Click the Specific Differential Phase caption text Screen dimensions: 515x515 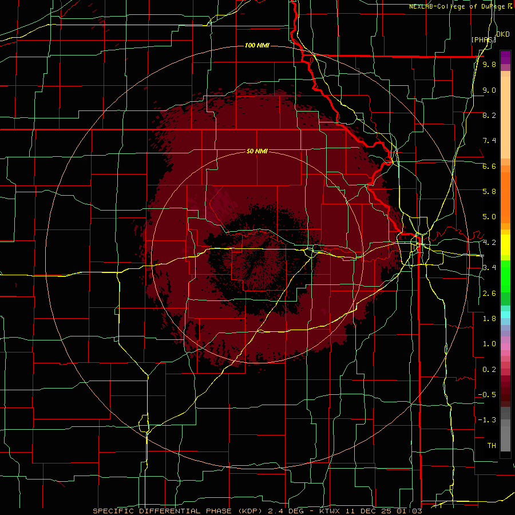click(x=257, y=511)
